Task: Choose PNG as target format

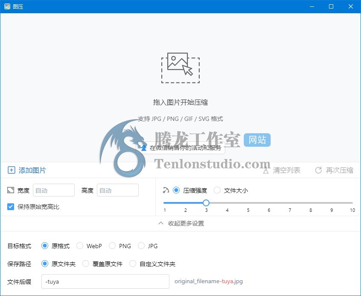Action: pyautogui.click(x=112, y=246)
